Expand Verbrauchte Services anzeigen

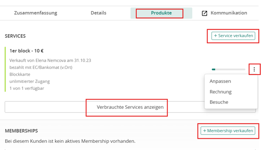[x=130, y=107]
